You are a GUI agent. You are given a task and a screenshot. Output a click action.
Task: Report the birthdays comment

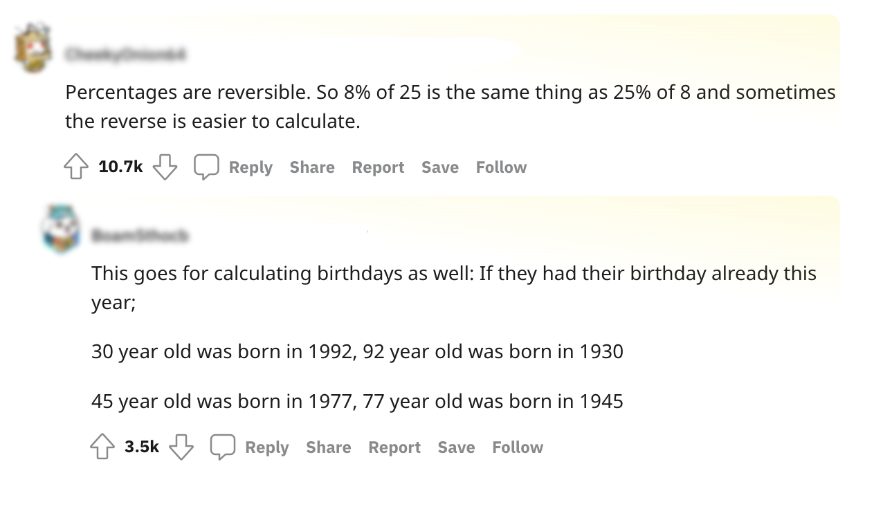click(x=394, y=447)
